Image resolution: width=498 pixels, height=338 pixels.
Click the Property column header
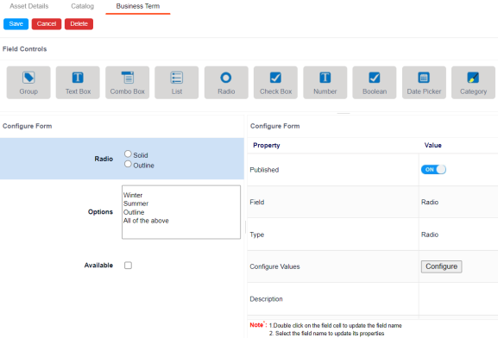pos(267,146)
